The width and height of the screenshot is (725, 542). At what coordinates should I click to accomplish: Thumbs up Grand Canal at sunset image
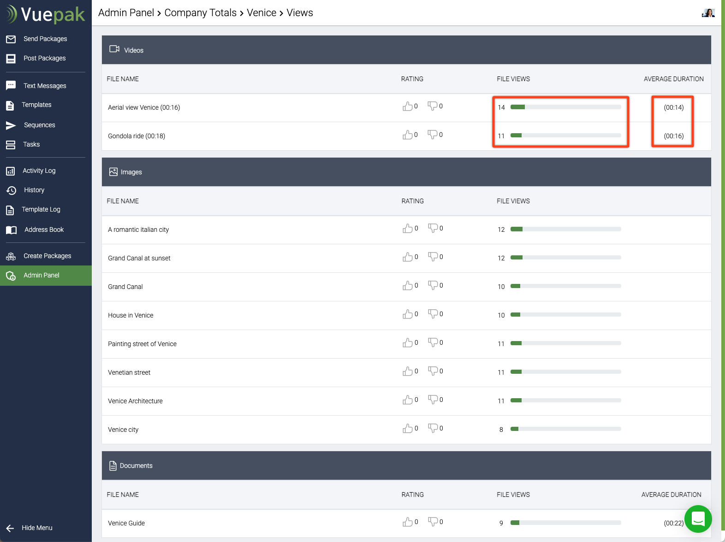pyautogui.click(x=407, y=257)
